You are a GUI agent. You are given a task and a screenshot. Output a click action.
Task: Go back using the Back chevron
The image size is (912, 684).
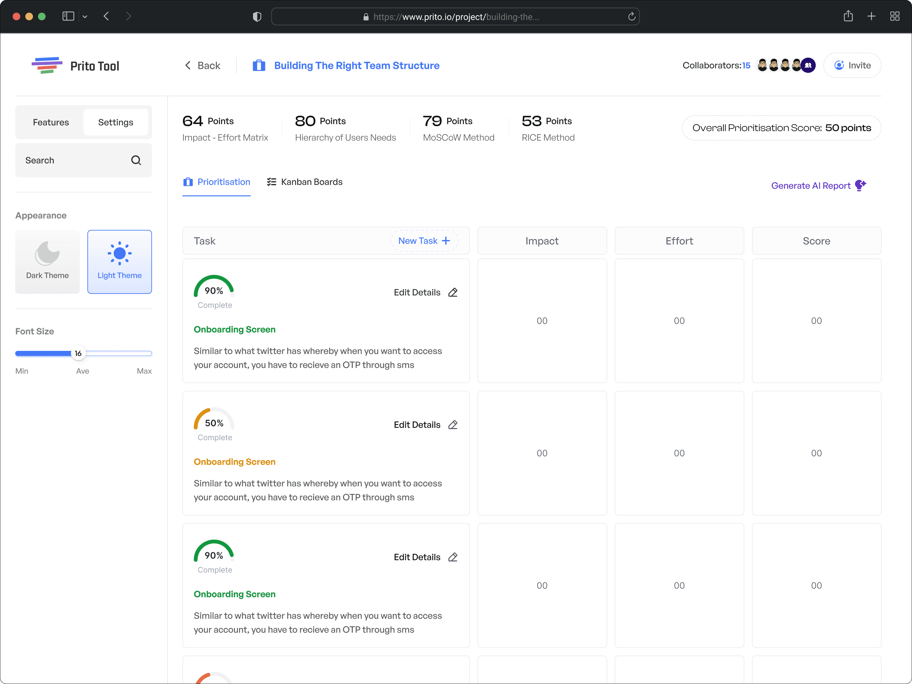tap(202, 66)
